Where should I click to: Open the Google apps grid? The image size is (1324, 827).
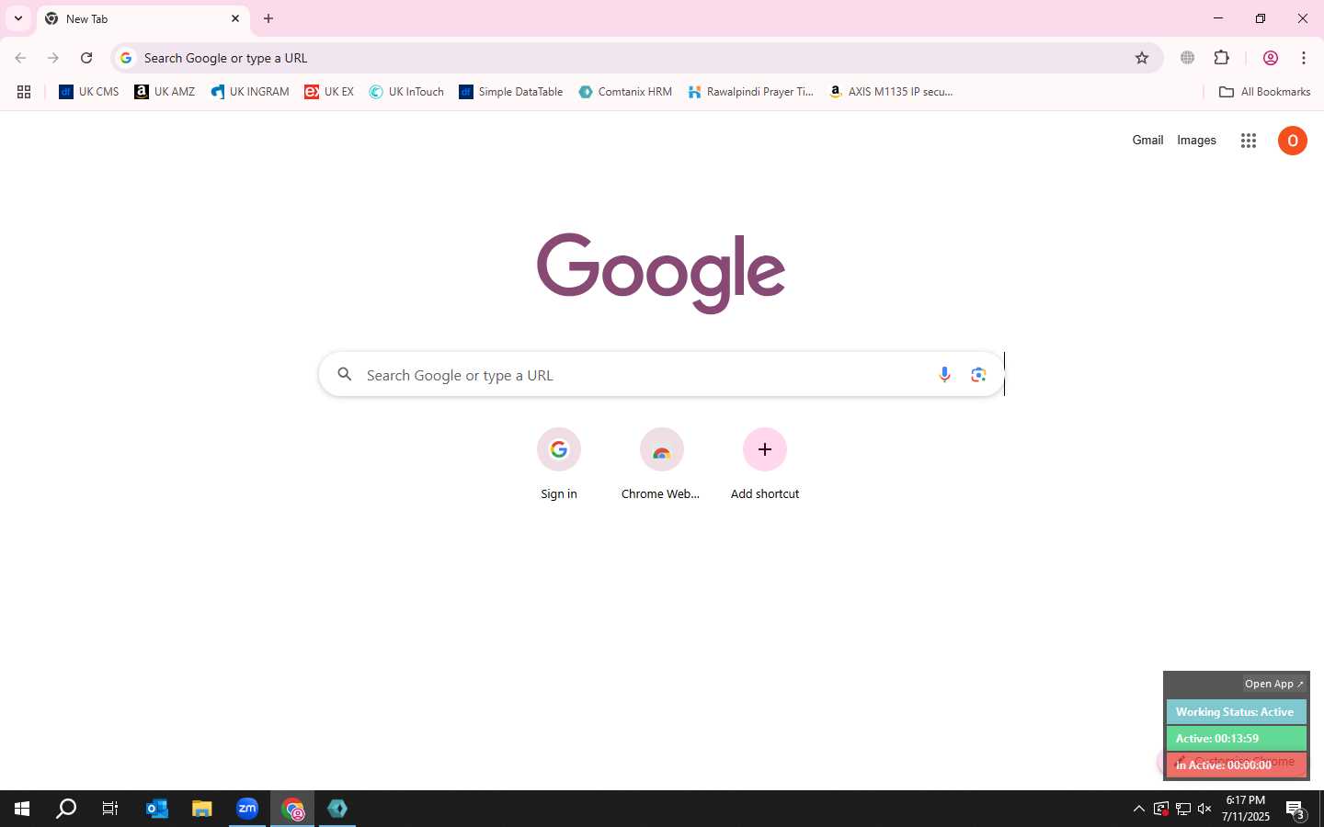tap(1248, 141)
